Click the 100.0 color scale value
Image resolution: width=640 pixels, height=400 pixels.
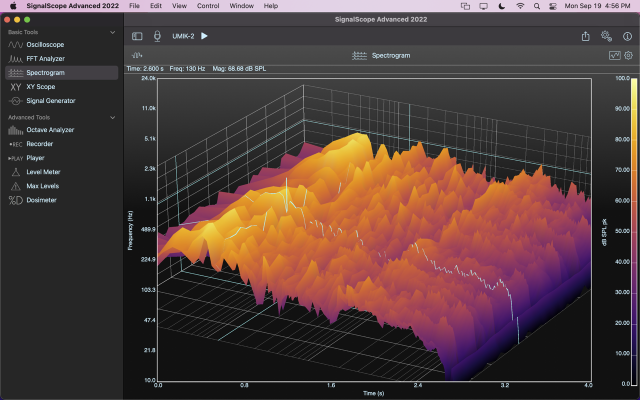622,78
